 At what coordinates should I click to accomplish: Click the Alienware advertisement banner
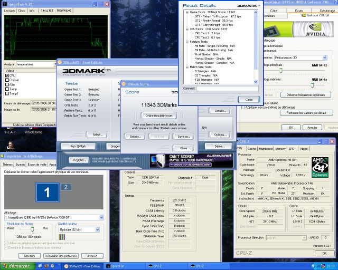pyautogui.click(x=191, y=161)
